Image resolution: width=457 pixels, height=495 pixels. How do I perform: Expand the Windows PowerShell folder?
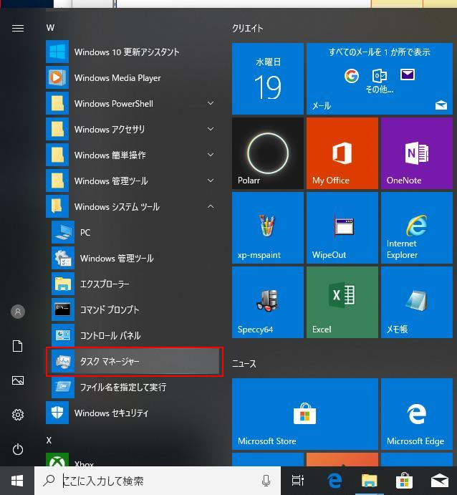tap(133, 104)
